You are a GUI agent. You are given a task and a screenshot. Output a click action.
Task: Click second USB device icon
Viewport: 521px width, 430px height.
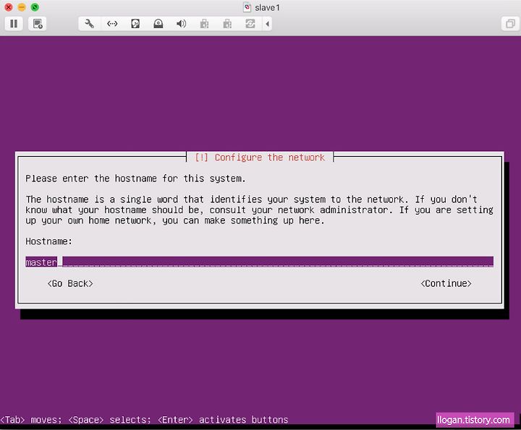[x=227, y=24]
